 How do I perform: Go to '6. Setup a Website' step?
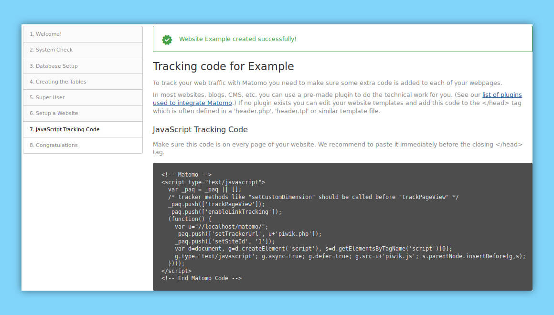point(83,114)
